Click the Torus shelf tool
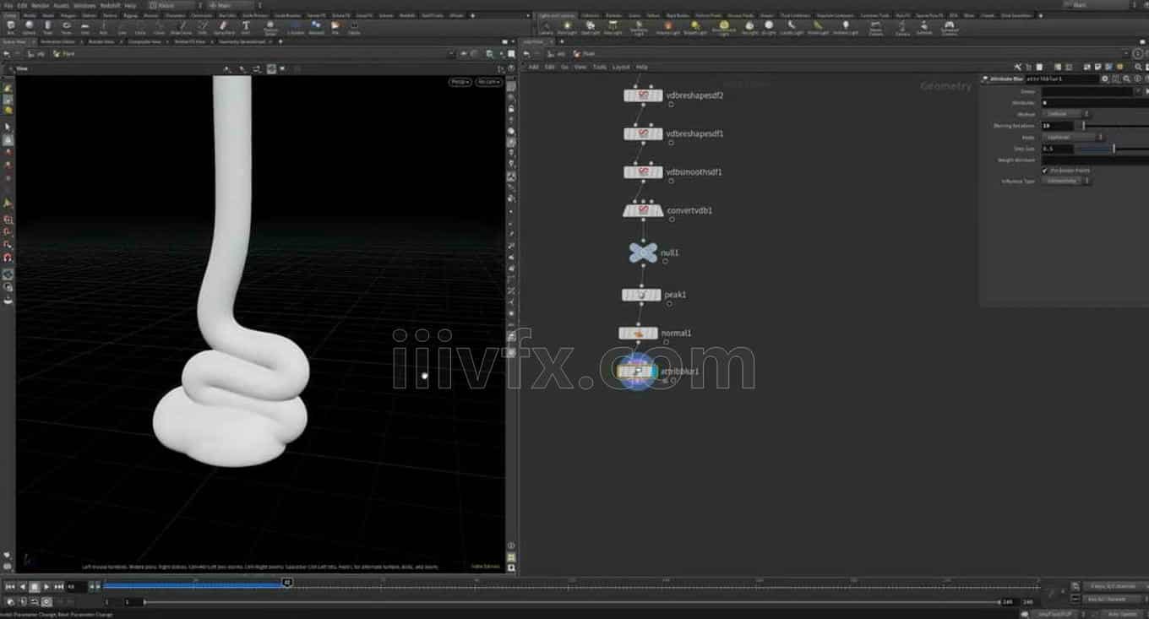 point(67,27)
